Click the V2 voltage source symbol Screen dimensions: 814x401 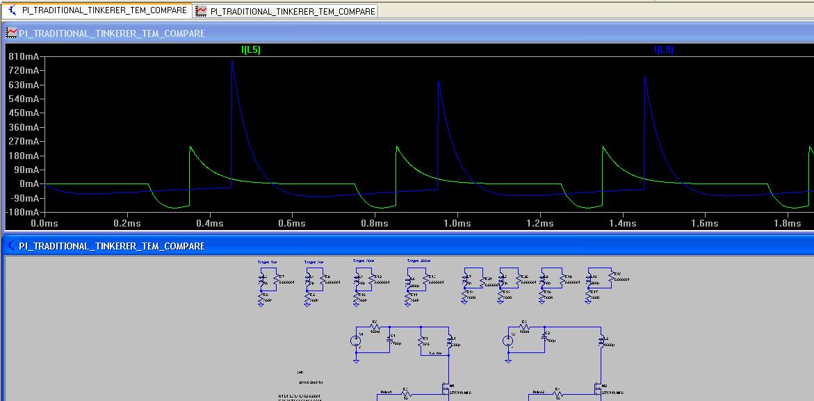coord(509,340)
